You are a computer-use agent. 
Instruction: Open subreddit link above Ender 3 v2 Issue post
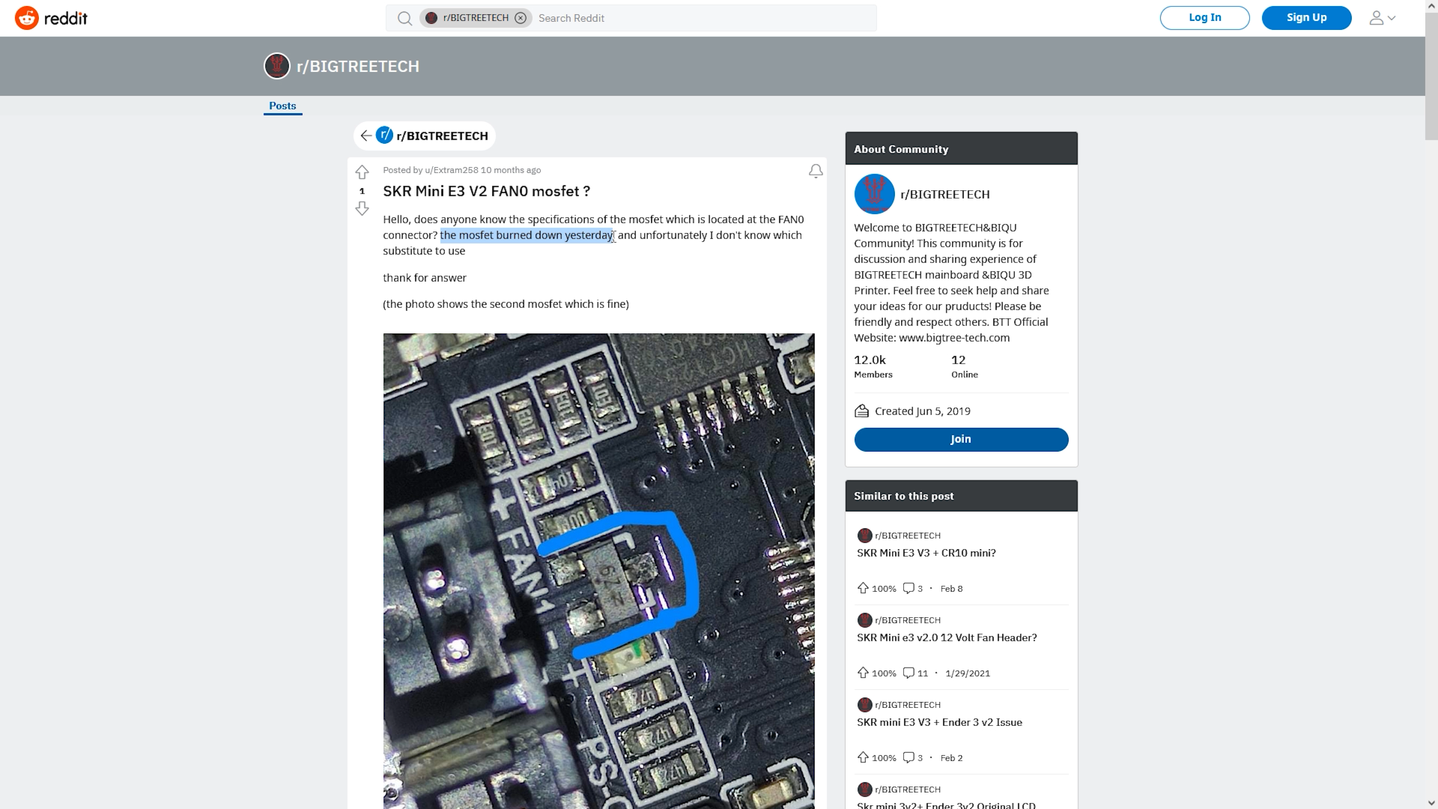click(908, 705)
